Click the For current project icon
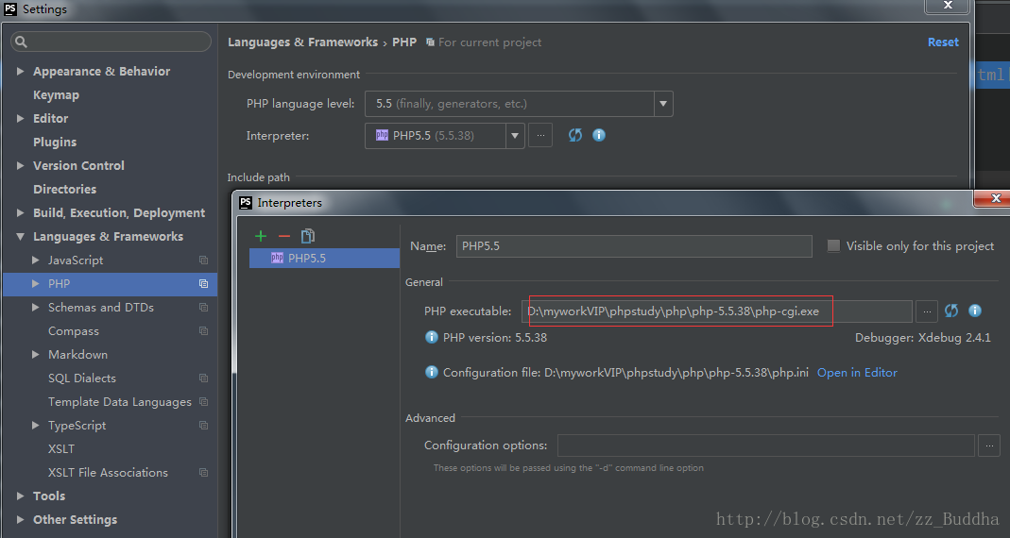 tap(430, 42)
